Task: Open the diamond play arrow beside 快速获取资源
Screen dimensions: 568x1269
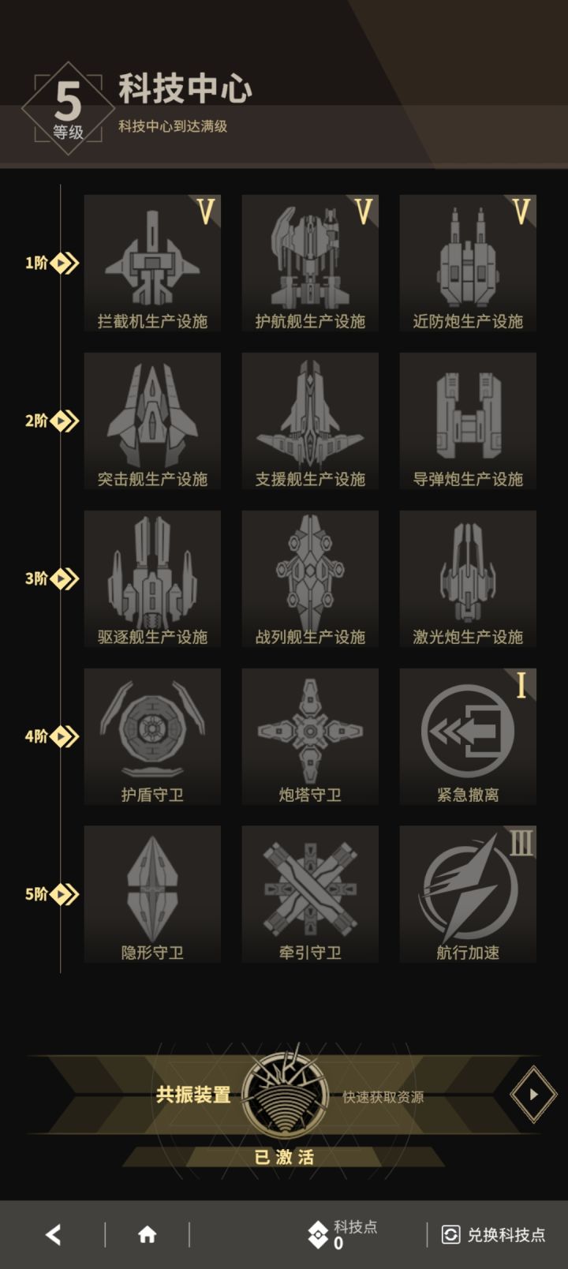Action: [533, 1095]
